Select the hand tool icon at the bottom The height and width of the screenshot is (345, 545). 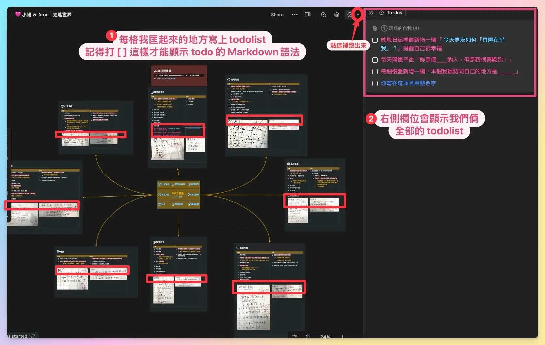[x=308, y=337]
